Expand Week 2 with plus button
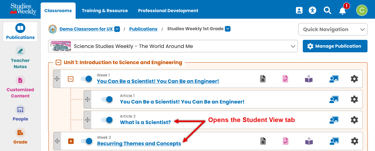Screen dimensions: 375x151 (71, 141)
